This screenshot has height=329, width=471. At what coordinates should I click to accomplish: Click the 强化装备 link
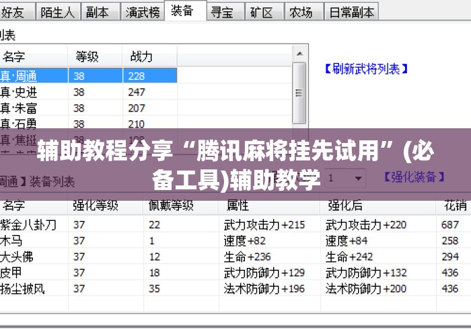click(414, 177)
